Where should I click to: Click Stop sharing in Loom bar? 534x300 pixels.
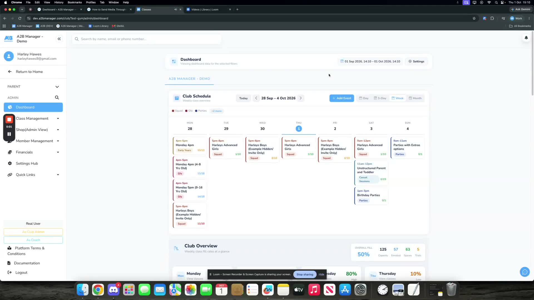tap(305, 274)
